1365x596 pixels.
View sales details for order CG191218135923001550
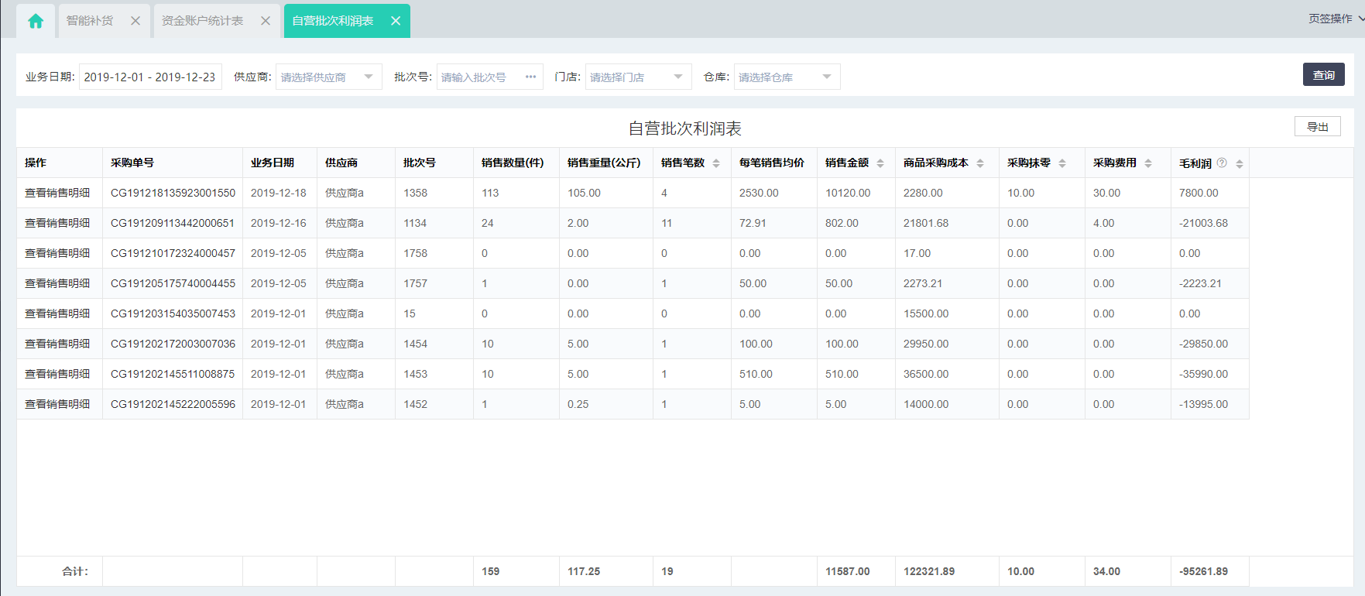click(57, 193)
